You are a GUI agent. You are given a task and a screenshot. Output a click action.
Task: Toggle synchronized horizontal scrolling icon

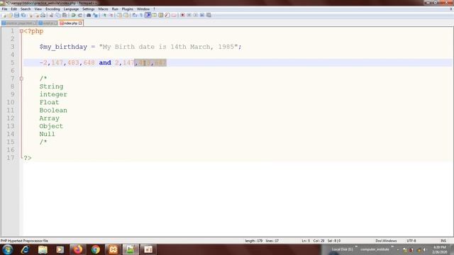pos(126,15)
